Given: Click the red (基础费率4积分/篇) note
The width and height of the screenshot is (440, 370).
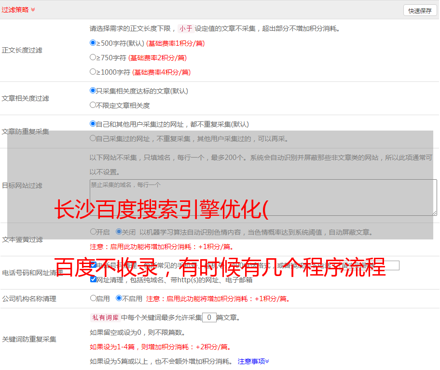Looking at the screenshot, I should pyautogui.click(x=161, y=72).
